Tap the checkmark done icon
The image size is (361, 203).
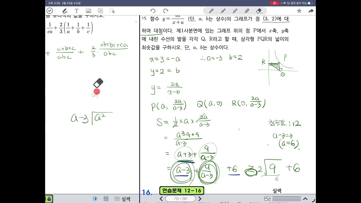pos(50,11)
